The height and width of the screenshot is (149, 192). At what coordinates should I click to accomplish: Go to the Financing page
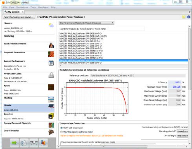[9, 36]
